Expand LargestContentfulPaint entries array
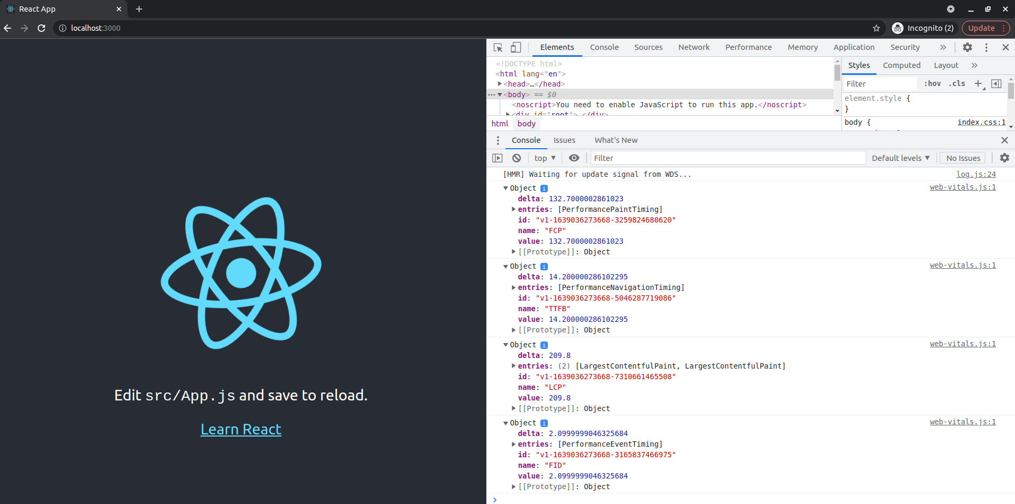 pos(513,366)
